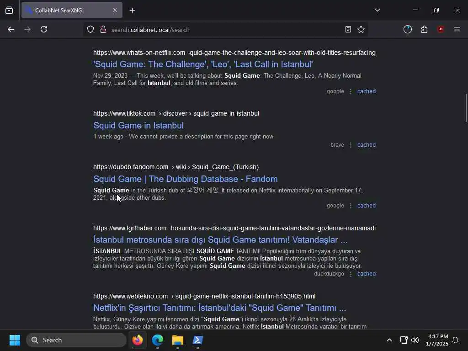Toggle reader view in address bar
This screenshot has height=351, width=468.
point(348,30)
